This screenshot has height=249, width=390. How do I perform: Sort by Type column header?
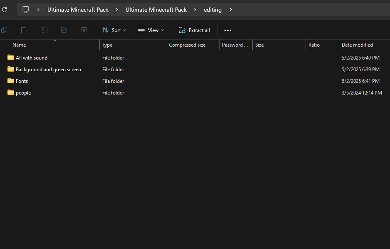click(107, 45)
